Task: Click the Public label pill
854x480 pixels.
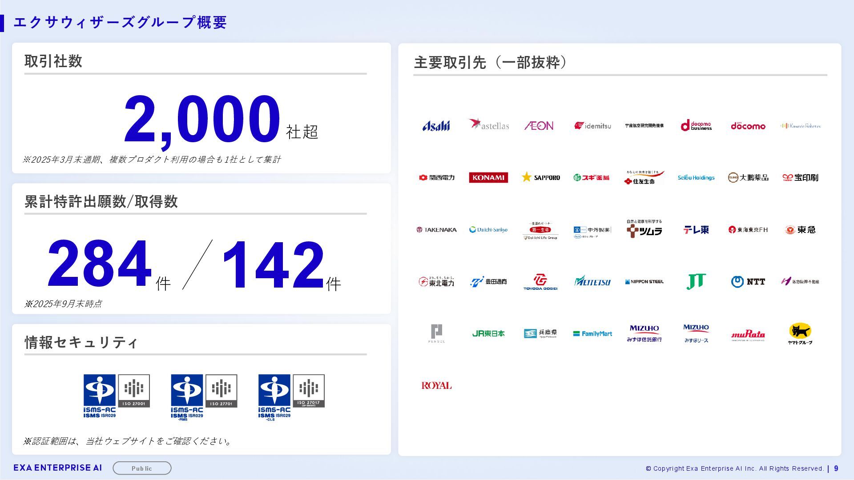Action: pos(142,468)
